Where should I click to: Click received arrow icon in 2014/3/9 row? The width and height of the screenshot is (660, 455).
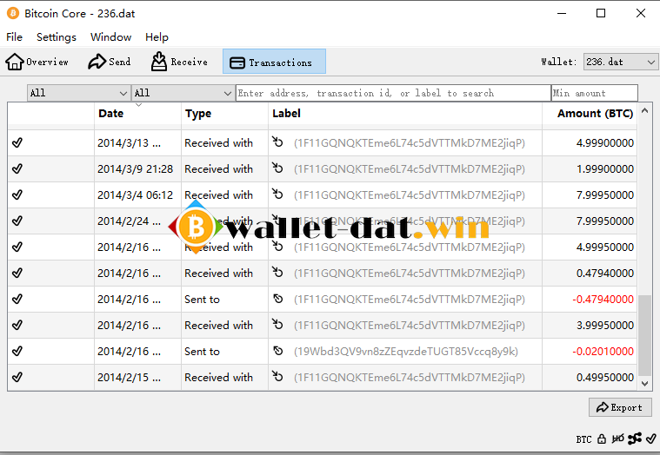[x=277, y=168]
